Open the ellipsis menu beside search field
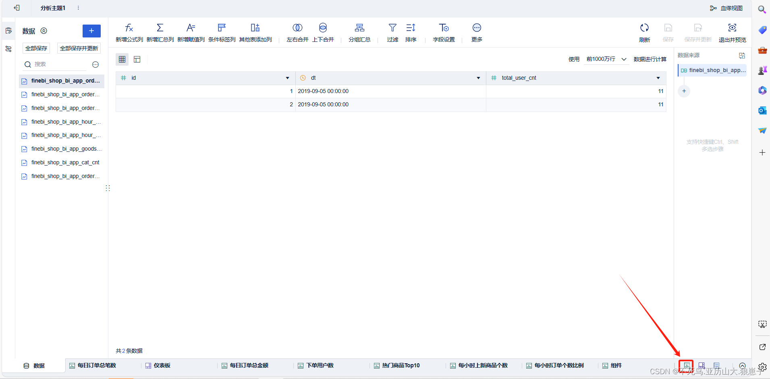This screenshot has height=379, width=770. [95, 64]
